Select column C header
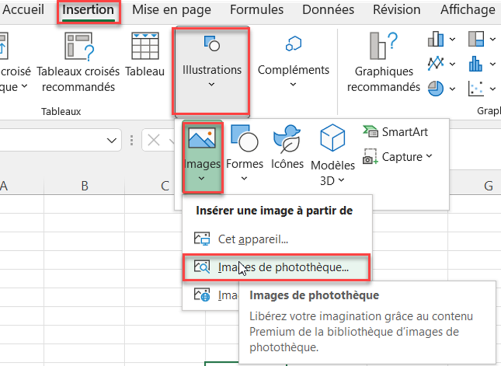This screenshot has width=501, height=366. tap(149, 185)
